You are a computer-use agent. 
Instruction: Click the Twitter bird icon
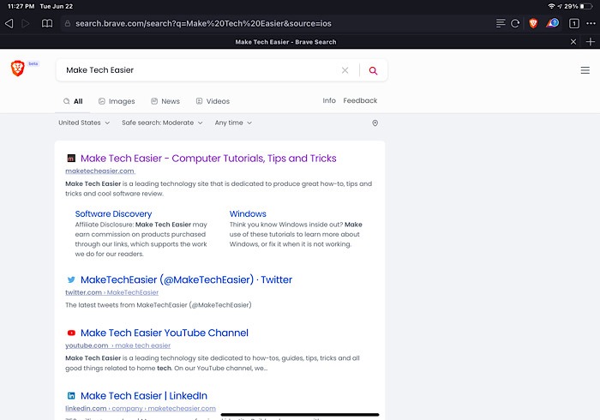[x=71, y=279]
